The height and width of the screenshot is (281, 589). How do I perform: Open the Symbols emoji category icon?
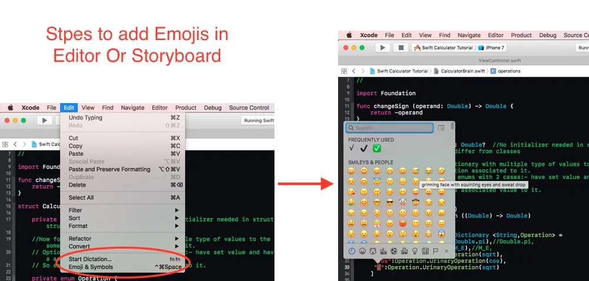[426, 251]
